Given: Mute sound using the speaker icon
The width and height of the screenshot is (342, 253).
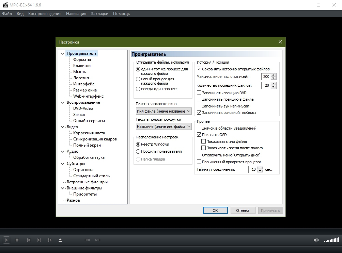Looking at the screenshot, I should click(x=316, y=240).
